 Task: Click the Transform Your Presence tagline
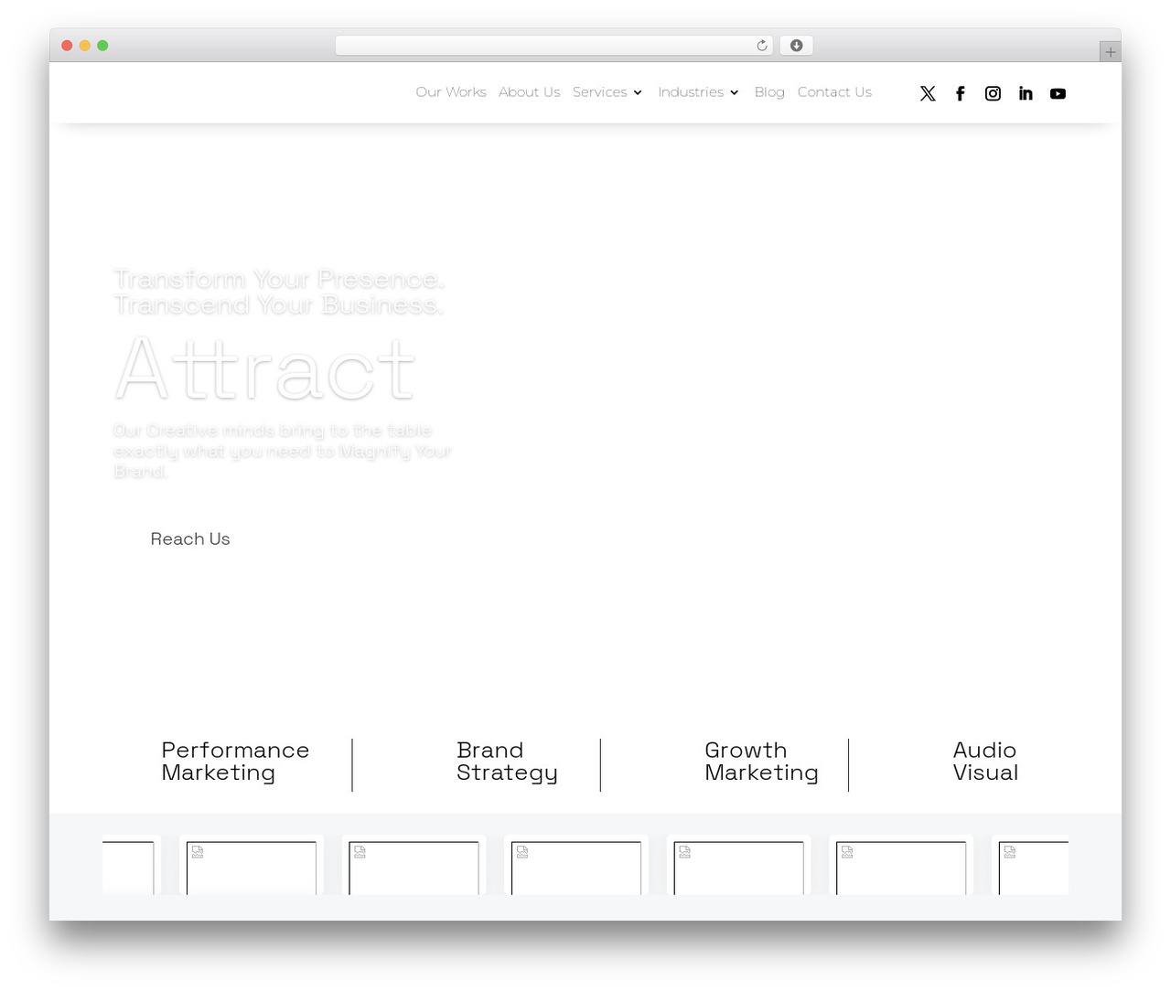[279, 292]
